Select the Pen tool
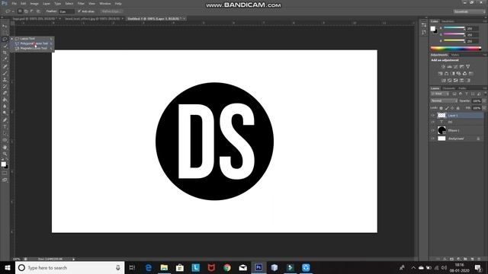This screenshot has height=274, width=488. [x=5, y=120]
